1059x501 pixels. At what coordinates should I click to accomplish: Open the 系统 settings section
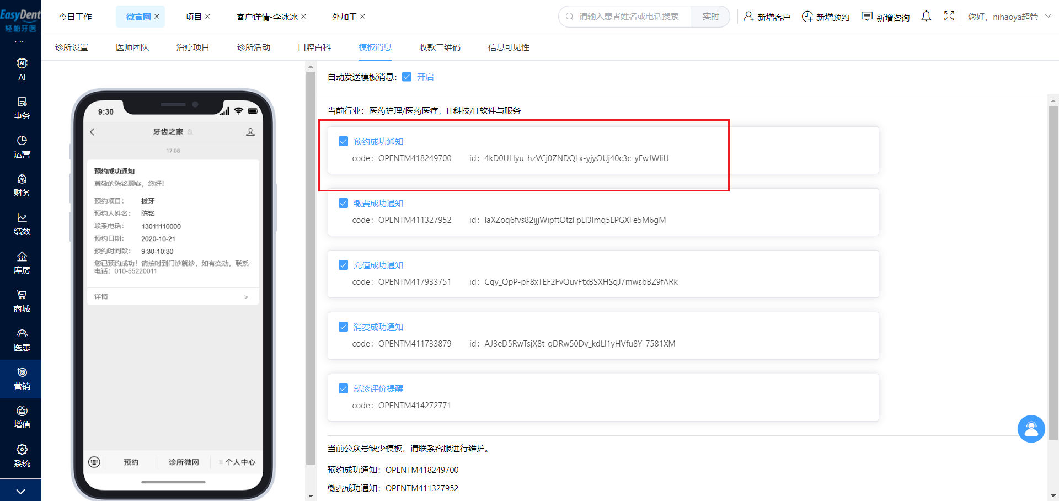point(22,456)
